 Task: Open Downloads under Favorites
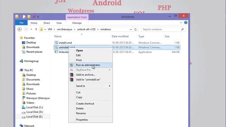pyautogui.click(x=33, y=47)
